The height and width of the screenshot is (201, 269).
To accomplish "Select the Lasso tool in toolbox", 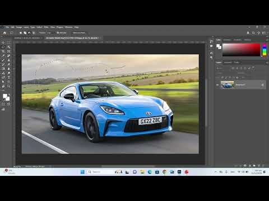I will [x=3, y=47].
